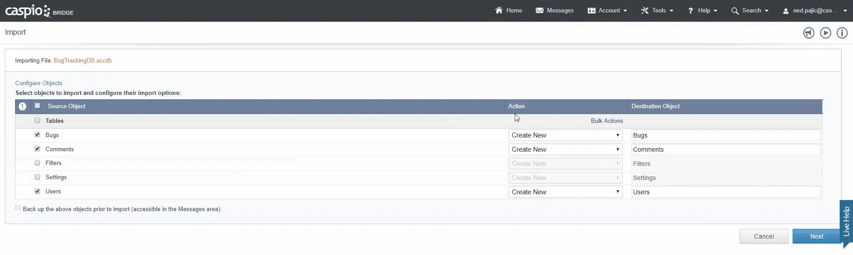Viewport: 853px width, 255px height.
Task: Open the Account menu
Action: pos(607,10)
